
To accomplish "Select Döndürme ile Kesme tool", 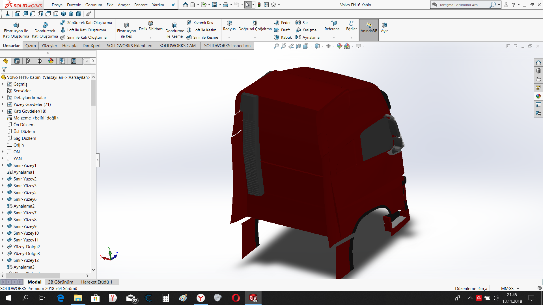I will pyautogui.click(x=175, y=30).
